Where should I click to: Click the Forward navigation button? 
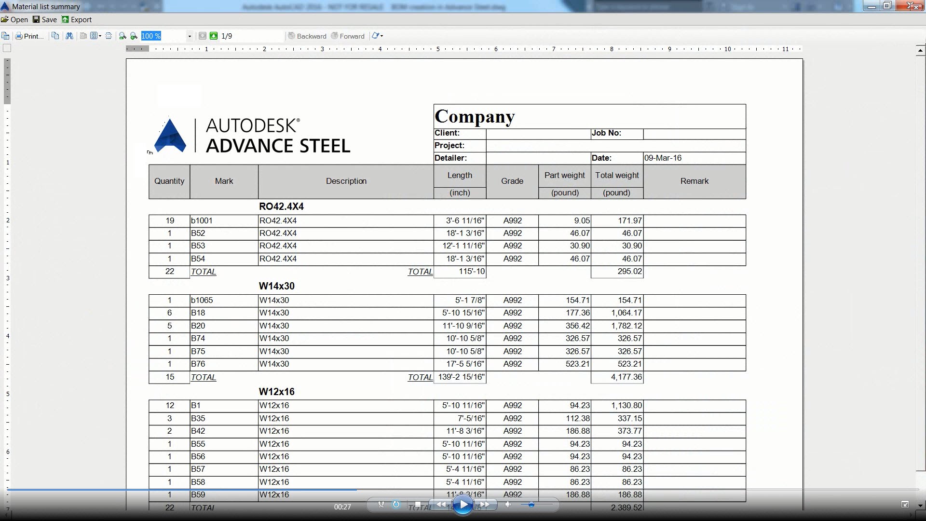pos(348,36)
